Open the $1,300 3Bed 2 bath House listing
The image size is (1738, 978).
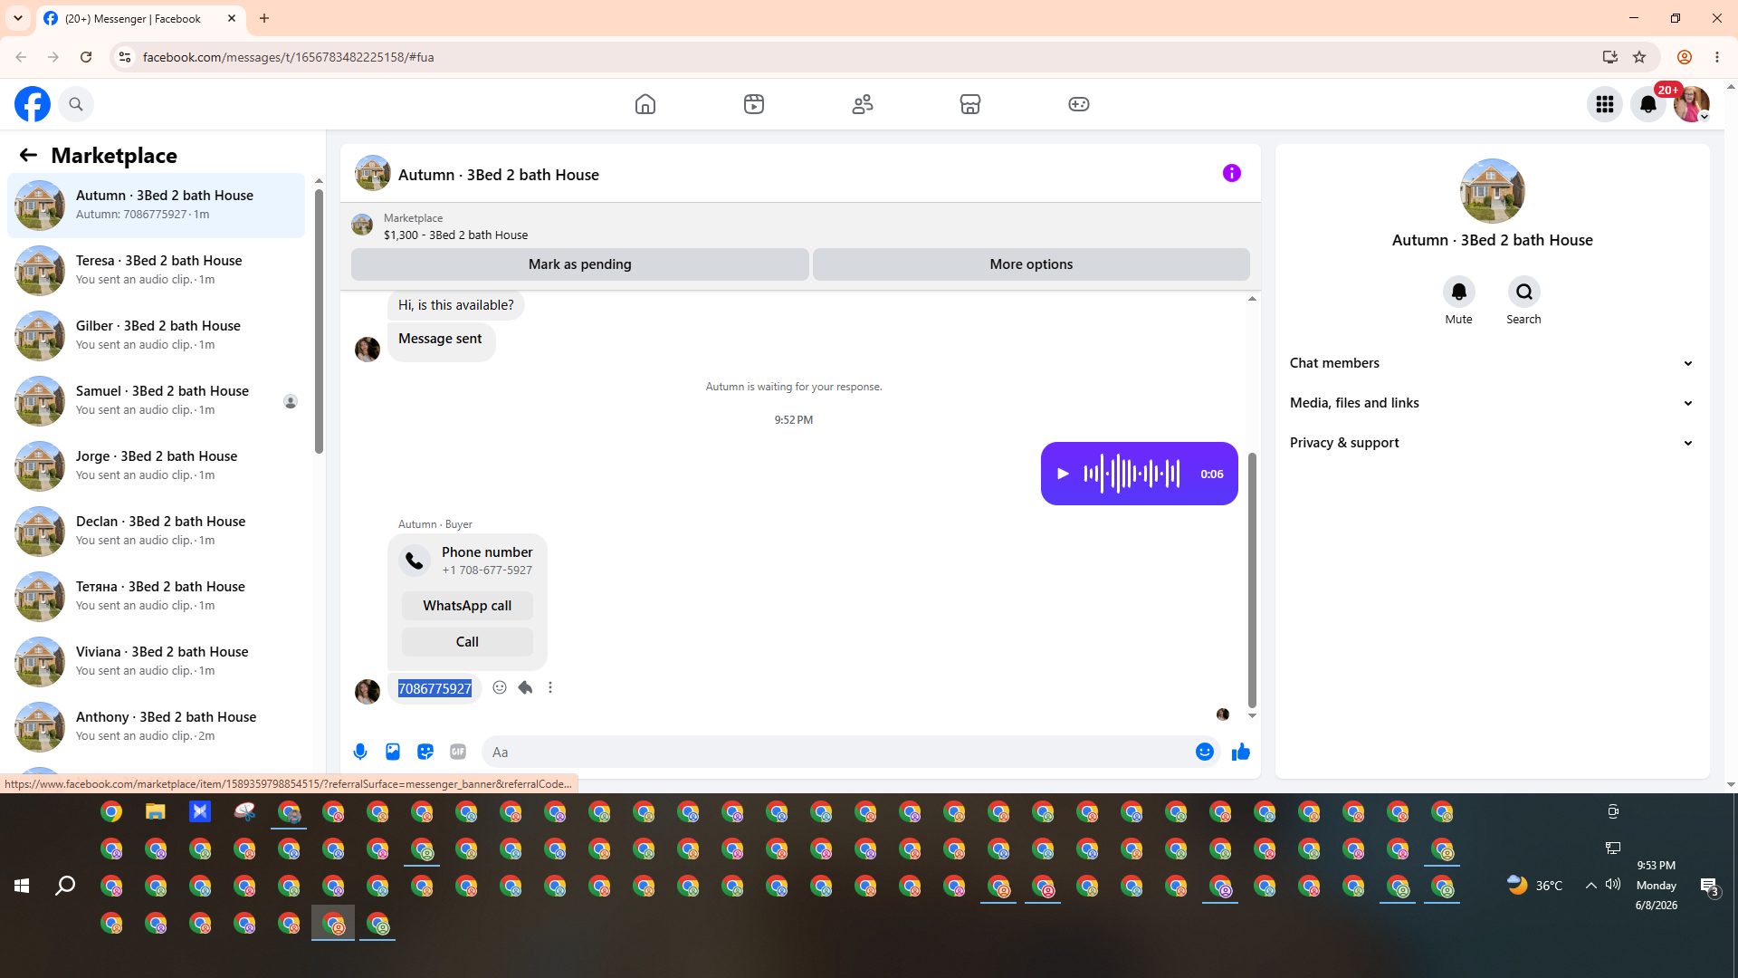click(455, 235)
